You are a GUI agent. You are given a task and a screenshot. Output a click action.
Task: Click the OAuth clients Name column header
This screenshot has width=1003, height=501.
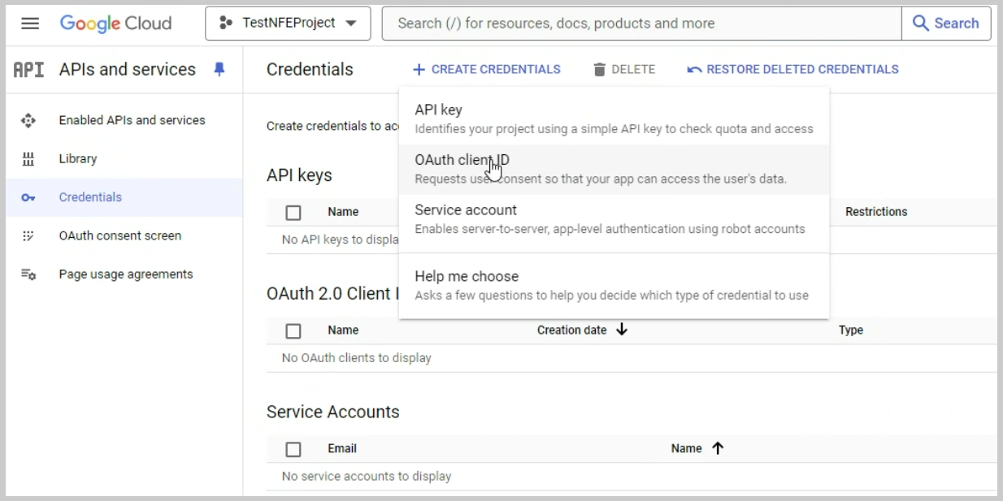pyautogui.click(x=343, y=330)
